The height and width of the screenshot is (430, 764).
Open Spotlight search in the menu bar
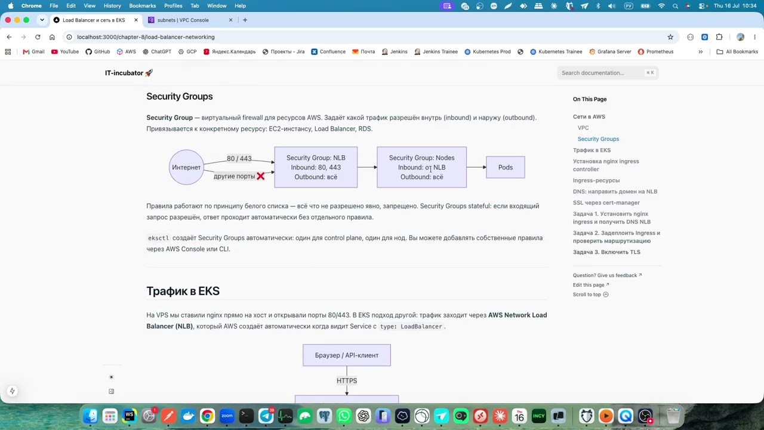click(675, 6)
